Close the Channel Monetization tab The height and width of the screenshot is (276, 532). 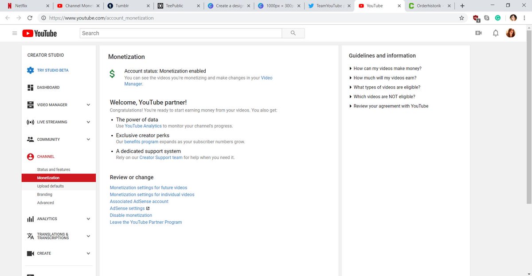click(x=98, y=6)
